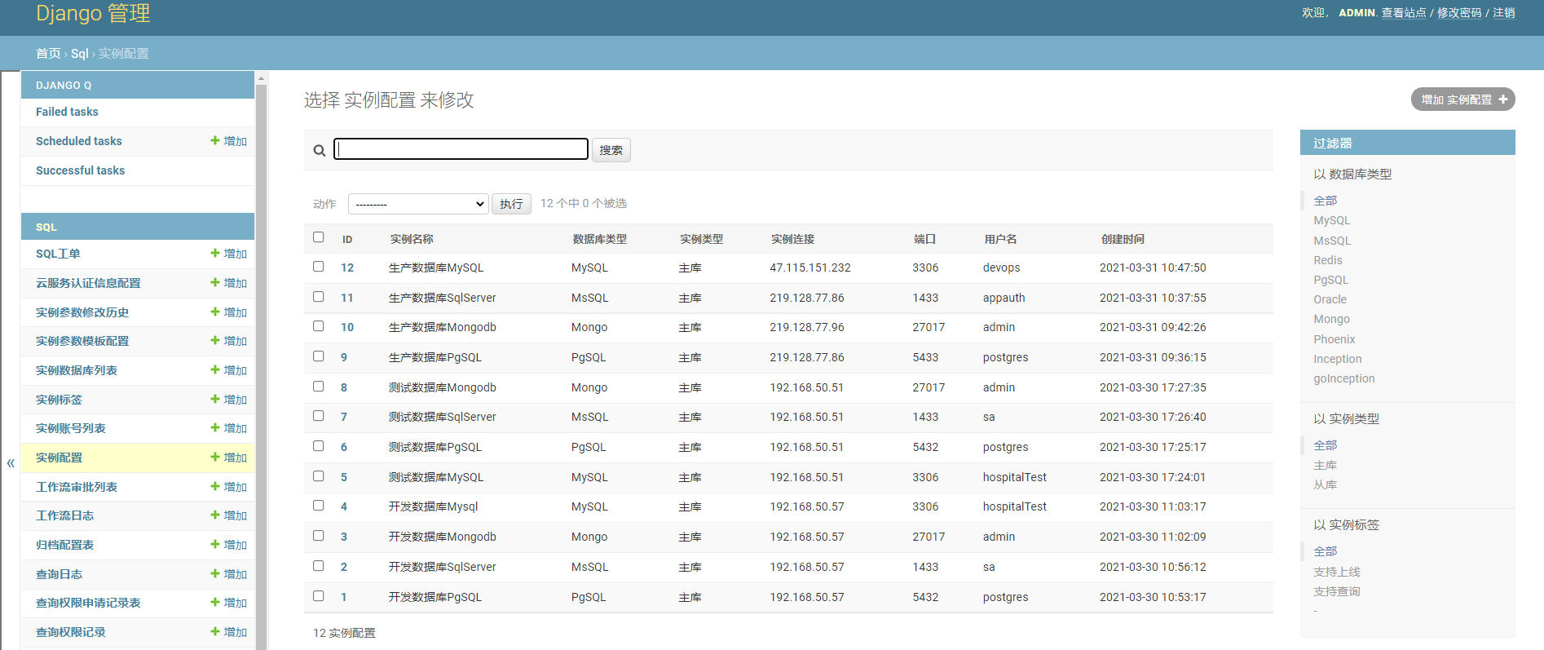Image resolution: width=1544 pixels, height=650 pixels.
Task: Click the add plus icon for 实例标签
Action: (x=215, y=399)
